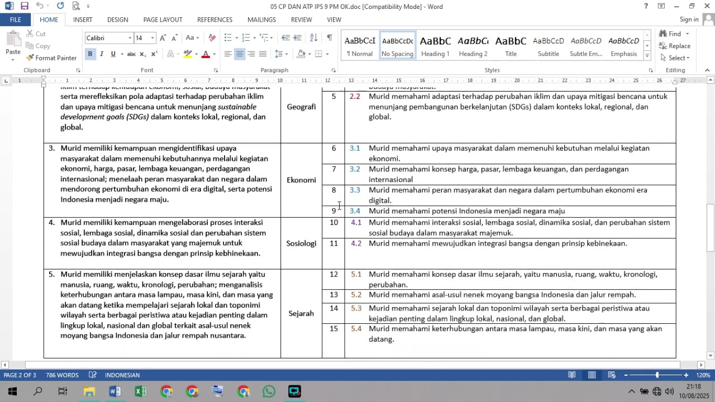This screenshot has height=402, width=715.
Task: Justify the paragraph text
Action: pyautogui.click(x=263, y=54)
